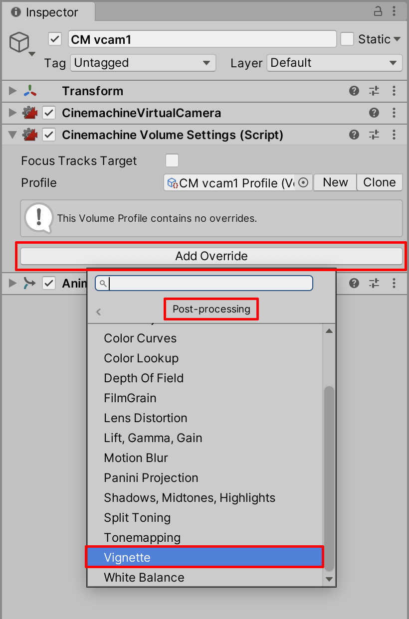Screen dimensions: 409x619
Task: Choose Depth Of Field override
Action: click(144, 378)
